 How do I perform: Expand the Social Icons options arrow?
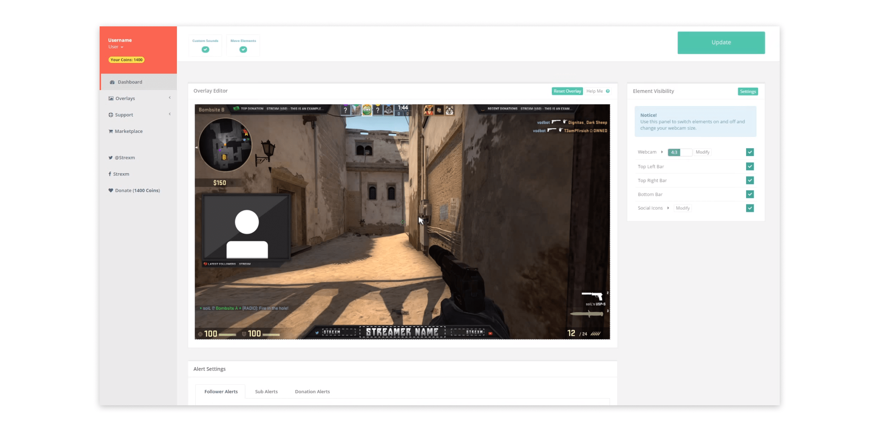[x=668, y=208]
